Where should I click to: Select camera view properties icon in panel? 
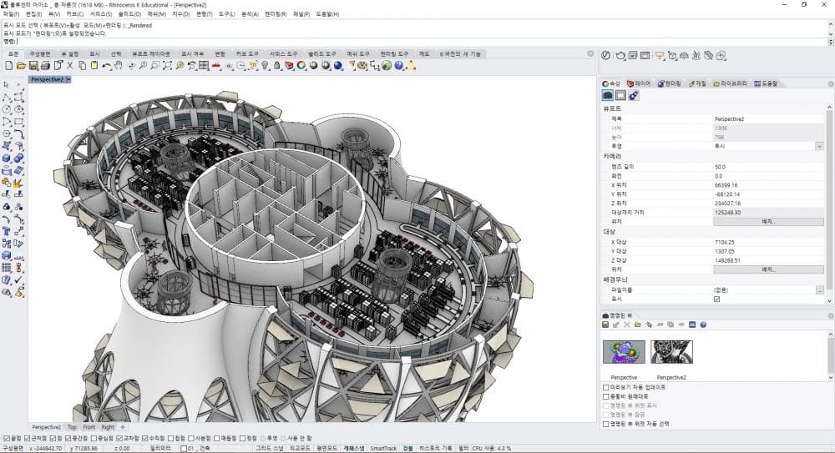tap(608, 95)
